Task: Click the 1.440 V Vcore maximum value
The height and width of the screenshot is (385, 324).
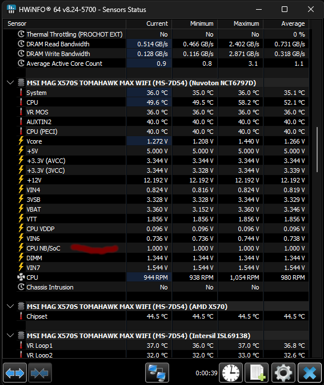Action: click(x=249, y=141)
